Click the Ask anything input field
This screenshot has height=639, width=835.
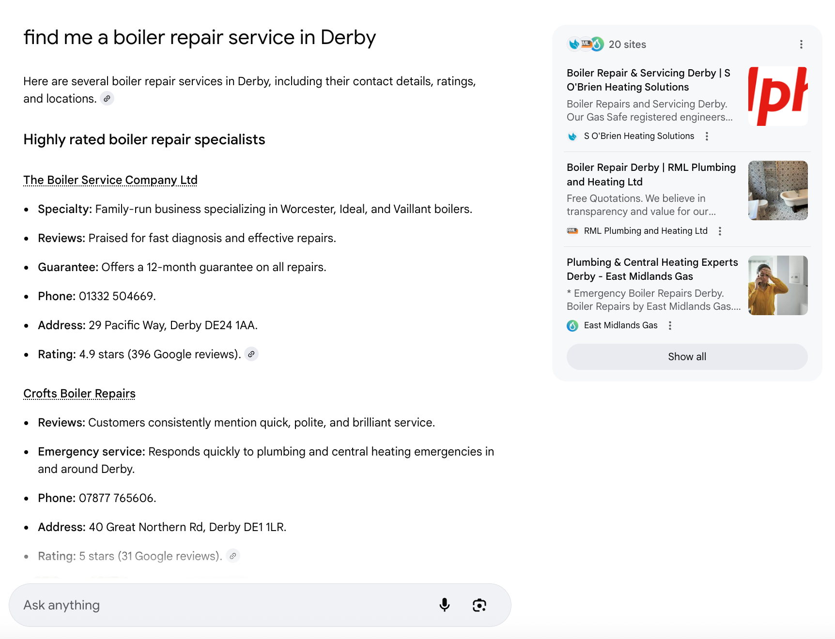pyautogui.click(x=223, y=605)
